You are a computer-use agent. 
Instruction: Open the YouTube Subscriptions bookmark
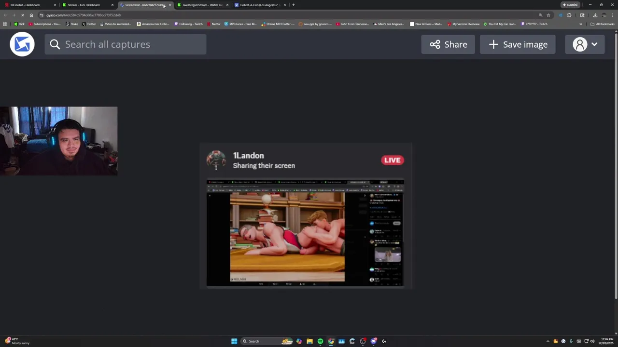point(44,24)
